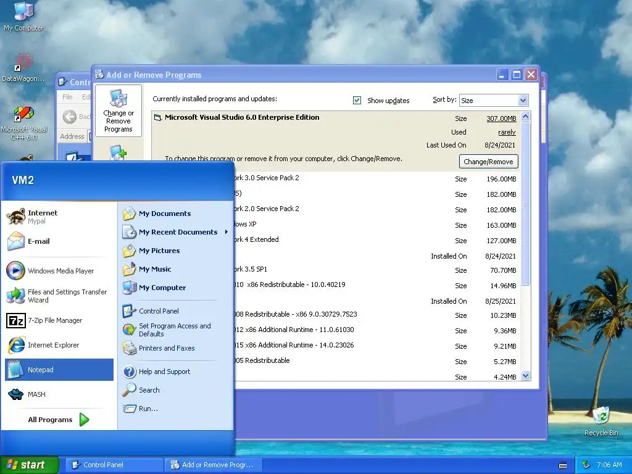Screen dimensions: 632x474
Task: Select the Change or Remove Programs sidebar button
Action: [118, 111]
